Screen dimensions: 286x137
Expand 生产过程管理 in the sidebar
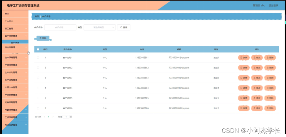pyautogui.click(x=15, y=80)
